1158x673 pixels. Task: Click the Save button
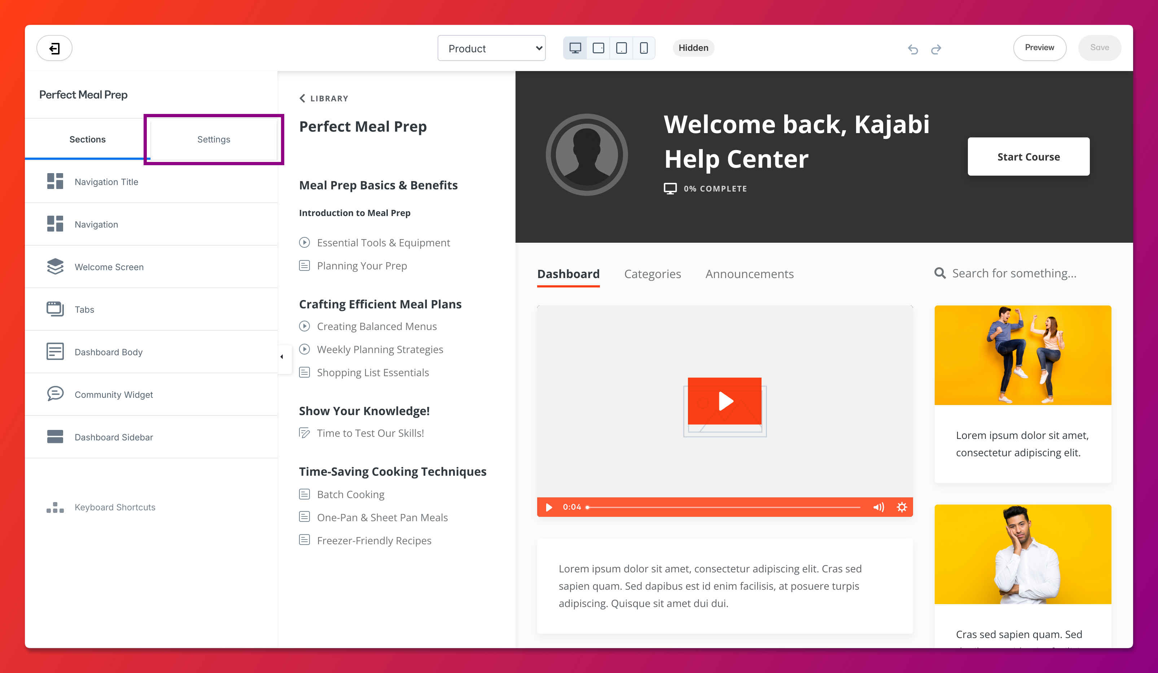[1099, 48]
